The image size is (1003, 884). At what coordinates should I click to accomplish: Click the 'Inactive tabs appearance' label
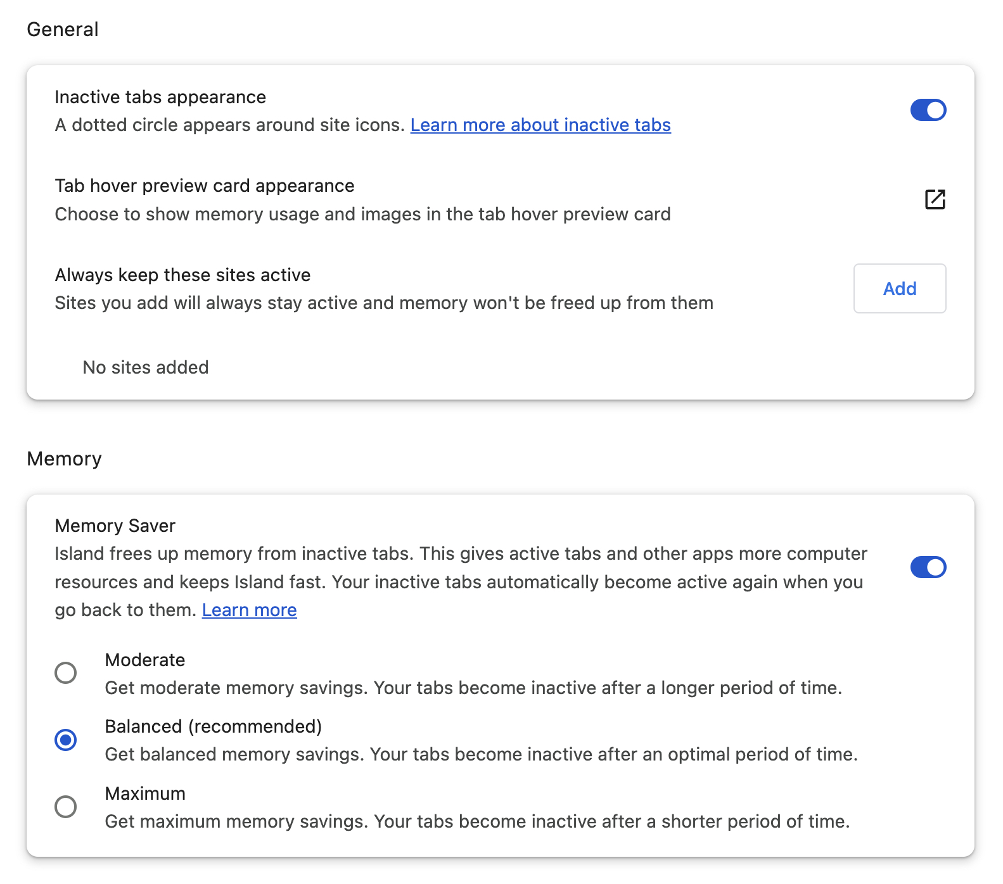tap(160, 97)
